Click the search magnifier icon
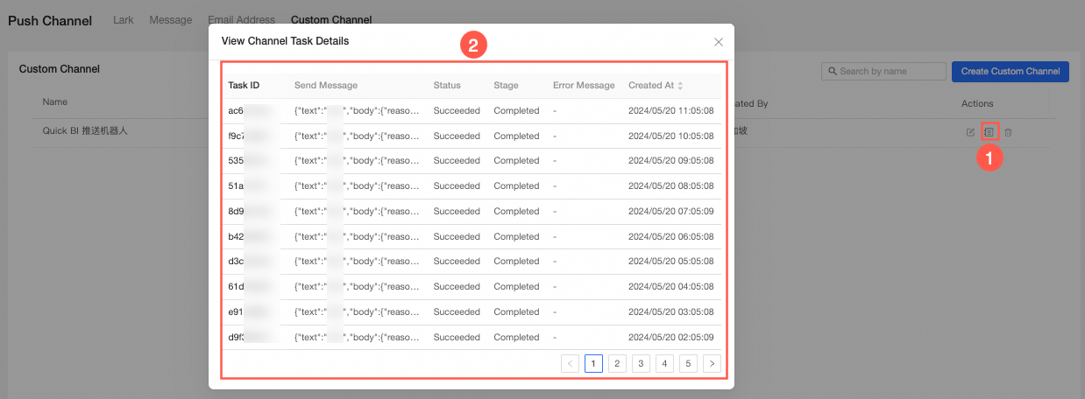1085x399 pixels. click(831, 71)
